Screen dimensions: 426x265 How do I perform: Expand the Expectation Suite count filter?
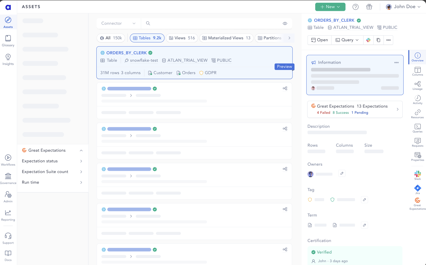tap(53, 172)
